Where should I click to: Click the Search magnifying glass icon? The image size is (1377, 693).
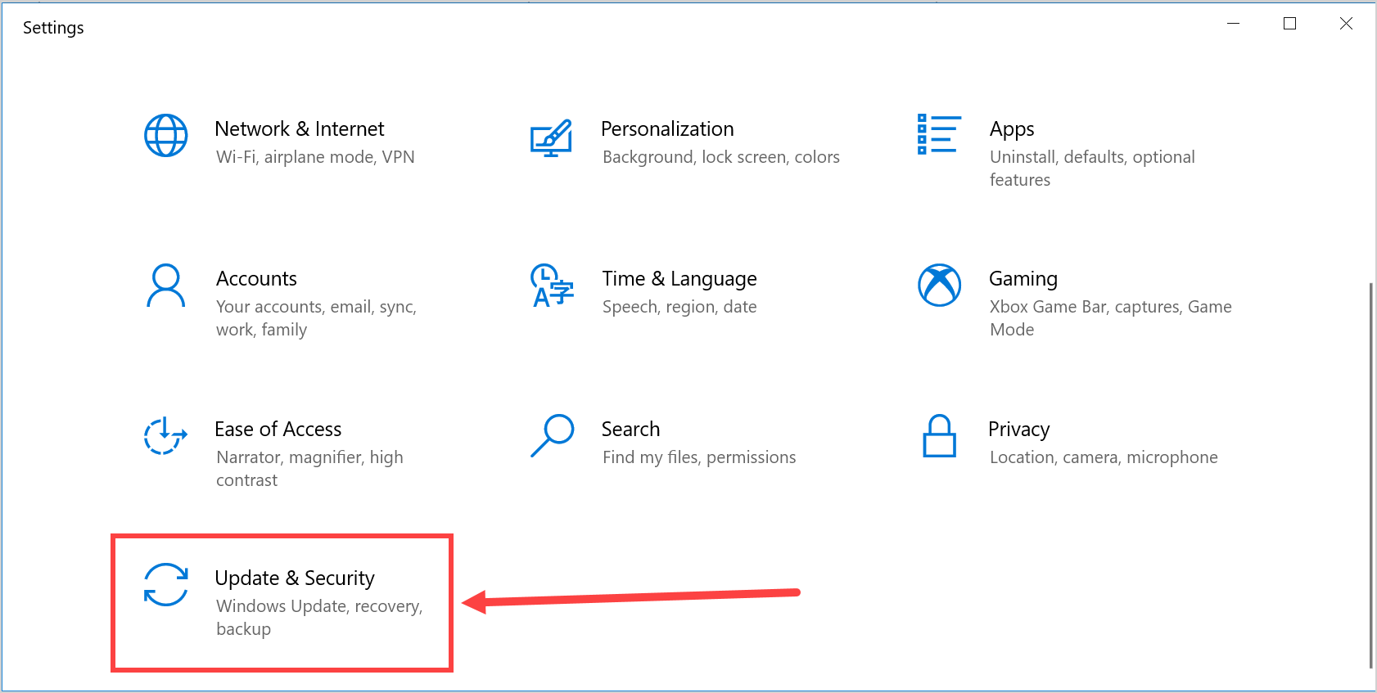(552, 435)
